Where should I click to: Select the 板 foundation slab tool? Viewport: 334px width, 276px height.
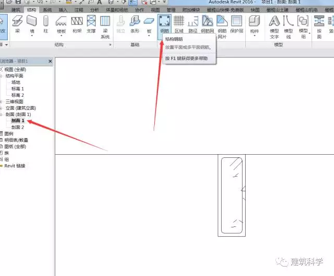tap(149, 24)
